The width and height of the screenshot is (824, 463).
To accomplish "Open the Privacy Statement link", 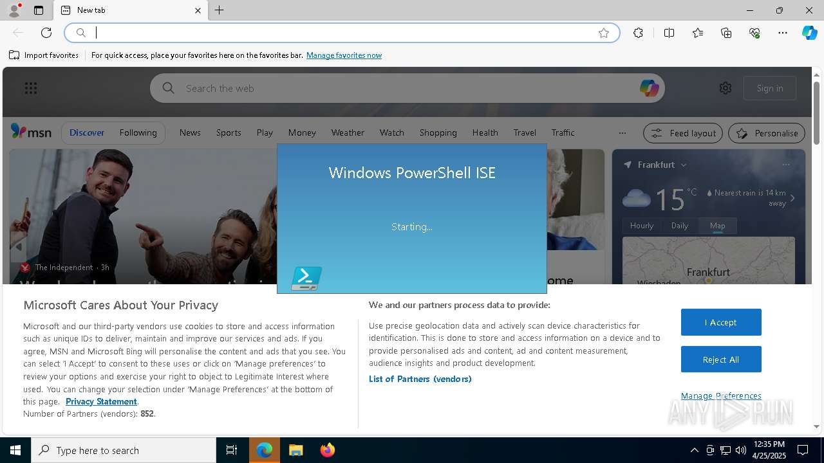I will click(101, 401).
